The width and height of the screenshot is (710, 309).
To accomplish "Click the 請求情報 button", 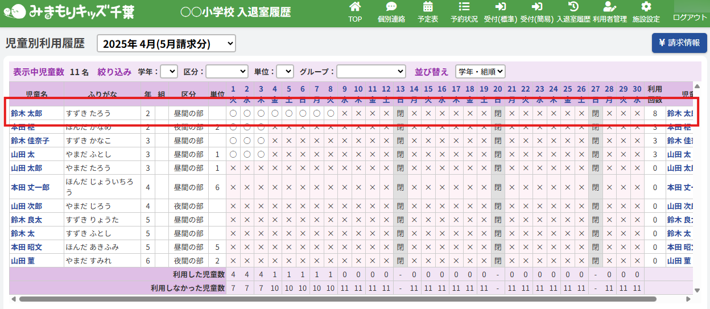I will [x=679, y=43].
